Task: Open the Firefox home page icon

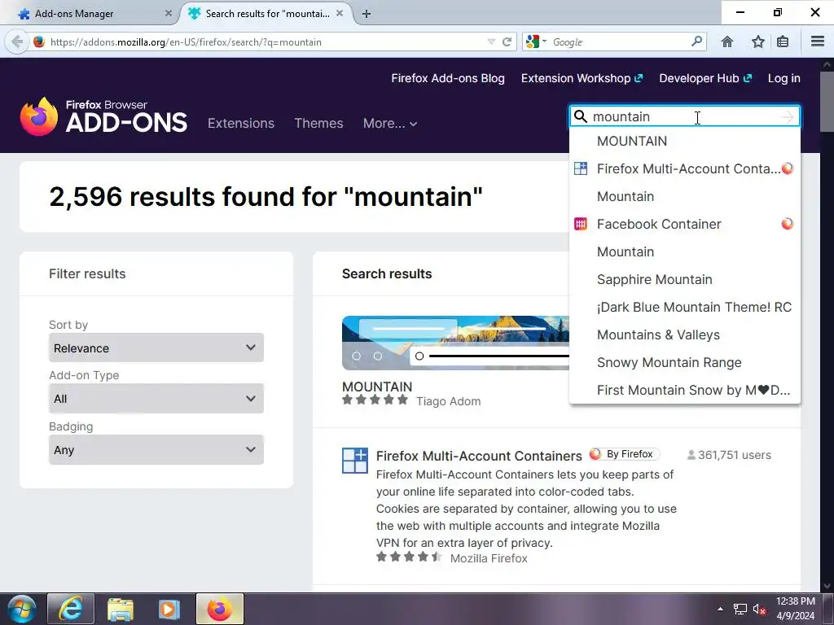Action: (727, 42)
